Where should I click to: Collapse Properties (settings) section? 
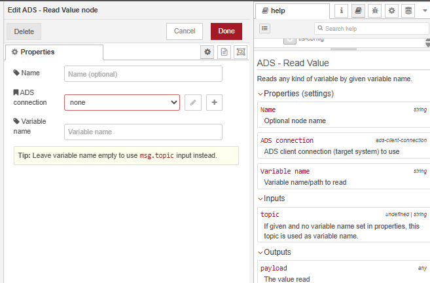pyautogui.click(x=296, y=94)
